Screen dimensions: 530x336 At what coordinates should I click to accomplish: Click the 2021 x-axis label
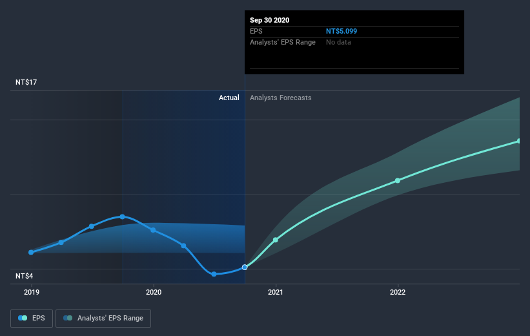[x=276, y=292]
